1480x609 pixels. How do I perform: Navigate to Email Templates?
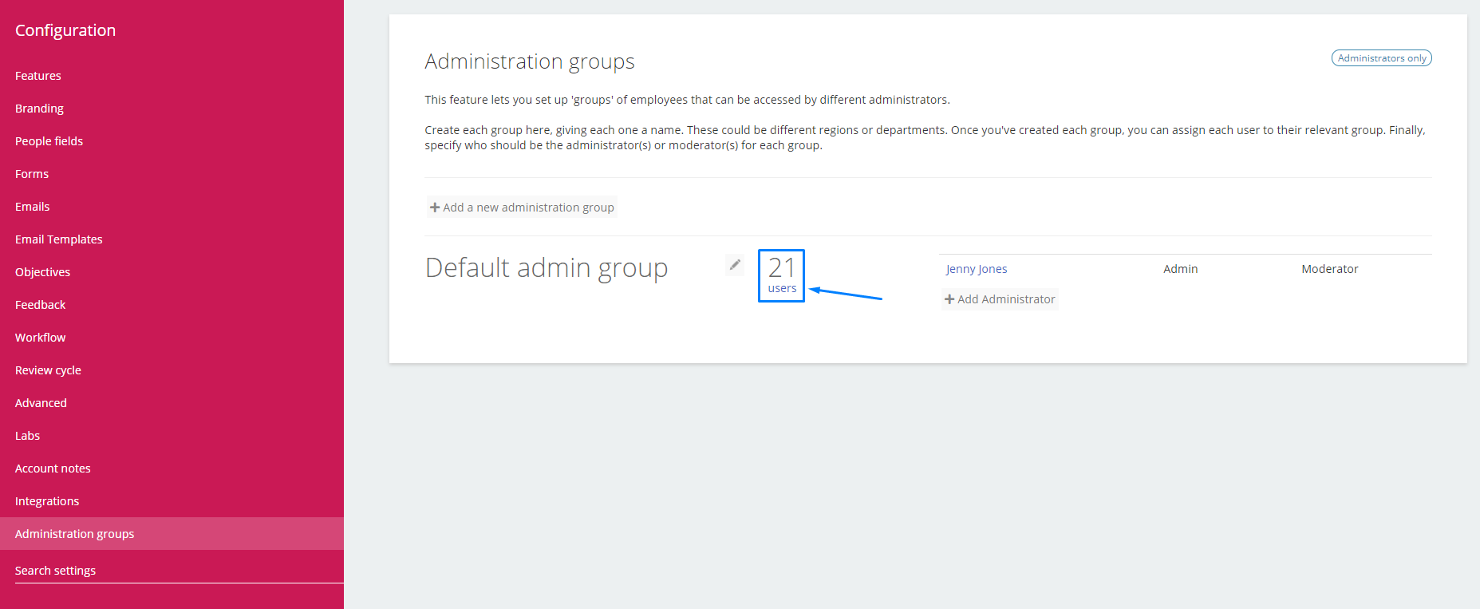(58, 239)
